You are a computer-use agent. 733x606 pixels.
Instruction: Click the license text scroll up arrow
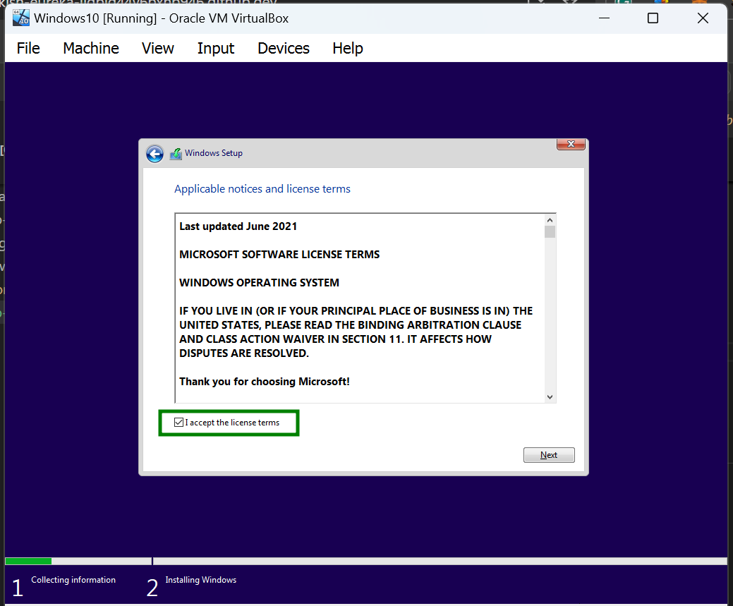(550, 220)
